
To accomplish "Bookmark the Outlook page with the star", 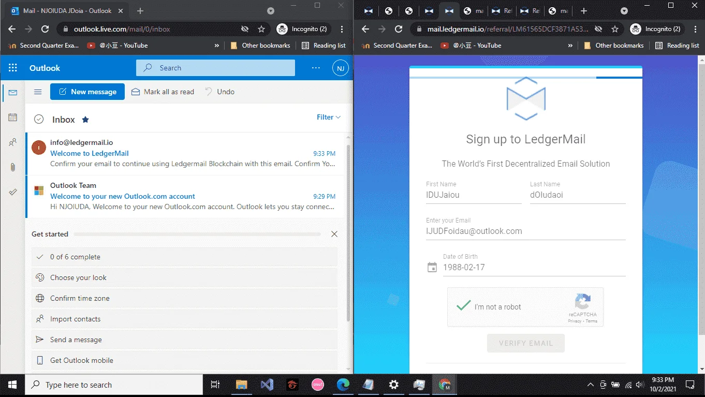I will pos(261,29).
